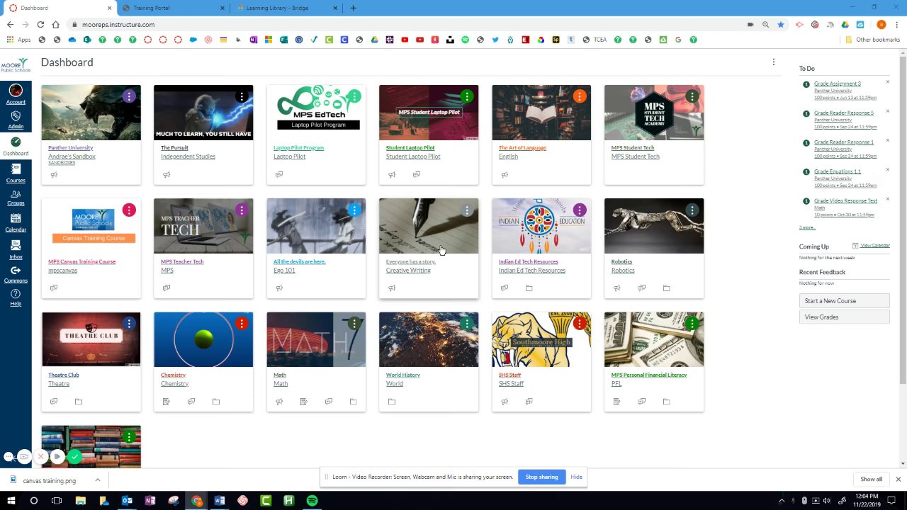Viewport: 907px width, 510px height.
Task: Open Files on the Theatre course card
Action: tap(79, 402)
